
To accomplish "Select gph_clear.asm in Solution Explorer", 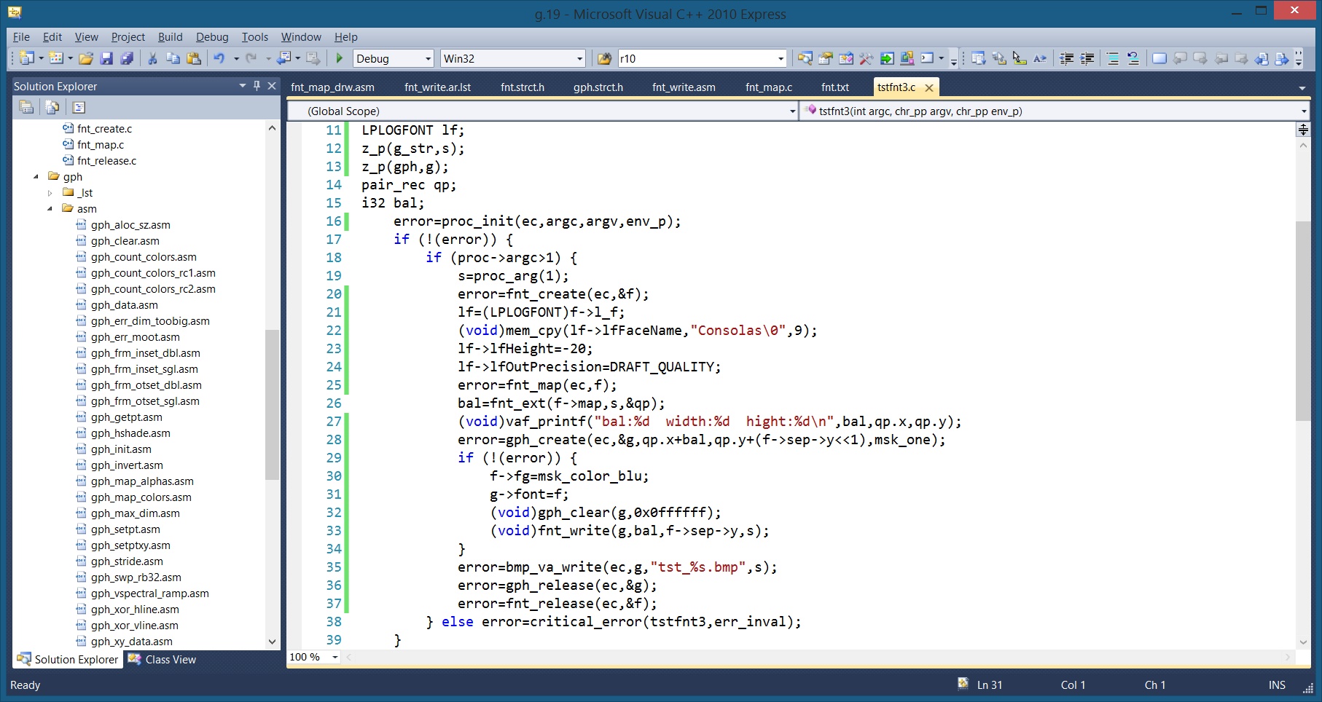I will [x=125, y=241].
